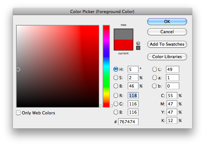
Task: Click the circular color field picker marker
Action: click(x=18, y=69)
